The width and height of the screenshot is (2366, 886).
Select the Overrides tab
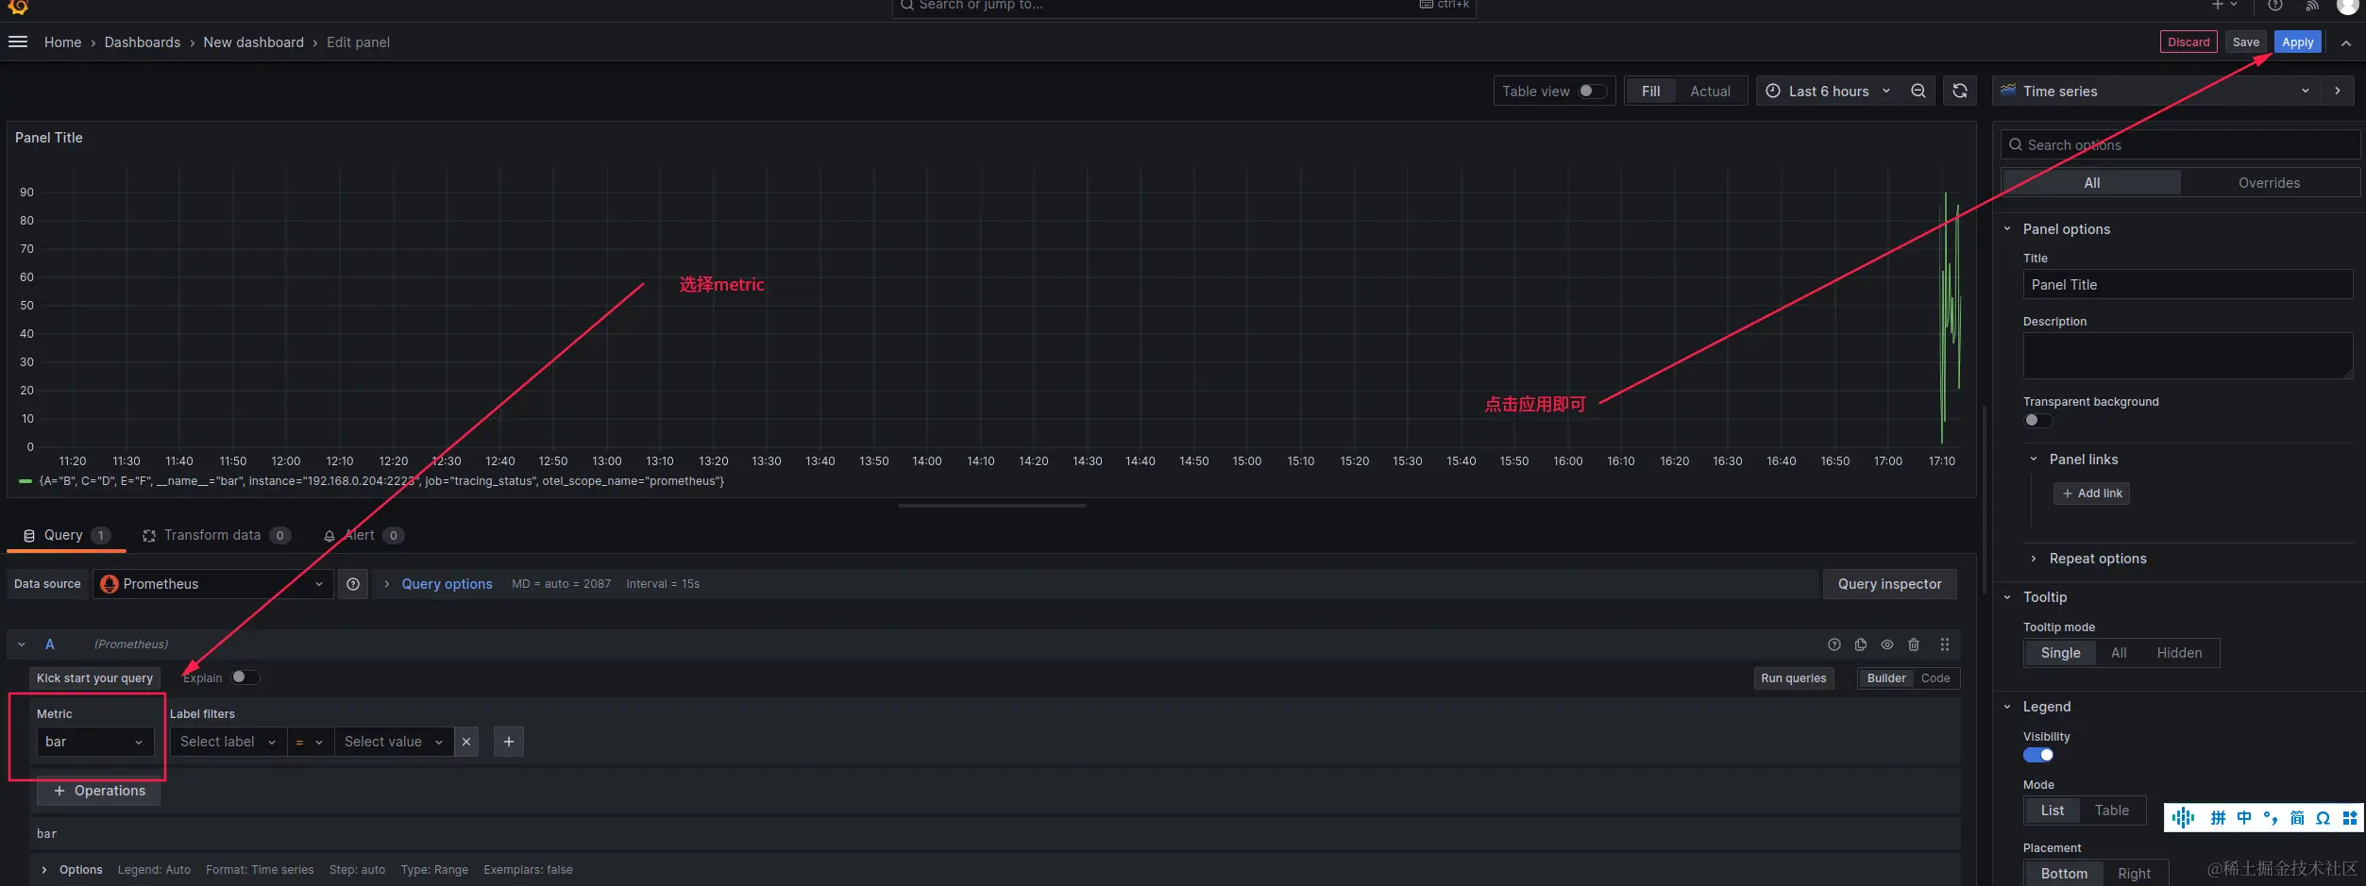tap(2269, 183)
